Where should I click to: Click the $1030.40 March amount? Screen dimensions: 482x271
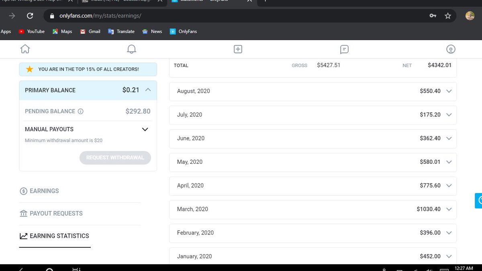tap(429, 209)
